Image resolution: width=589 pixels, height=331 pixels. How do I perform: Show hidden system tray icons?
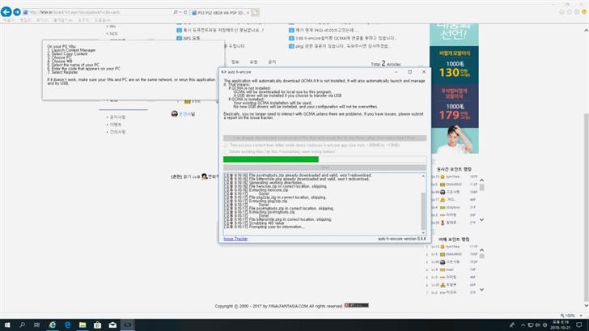point(523,325)
